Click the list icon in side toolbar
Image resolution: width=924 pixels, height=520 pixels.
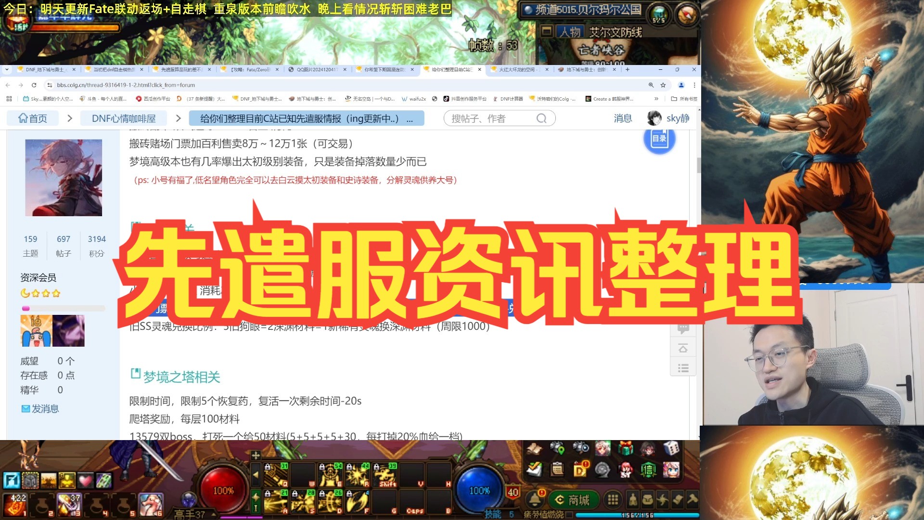coord(683,368)
